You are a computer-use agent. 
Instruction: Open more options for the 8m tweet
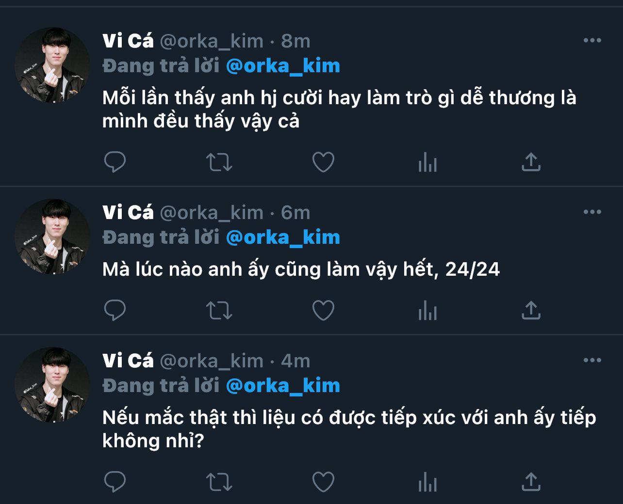(x=592, y=41)
